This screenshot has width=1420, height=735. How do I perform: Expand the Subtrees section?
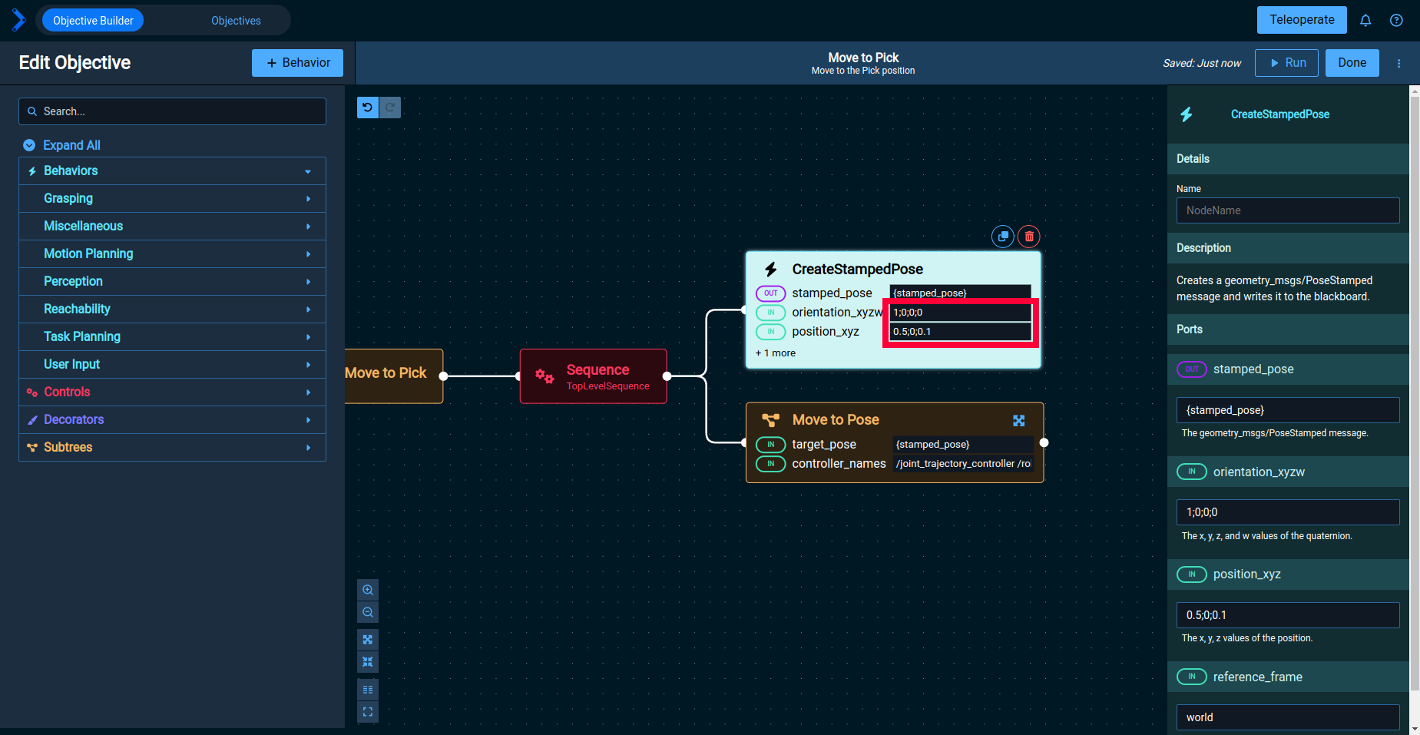[172, 447]
